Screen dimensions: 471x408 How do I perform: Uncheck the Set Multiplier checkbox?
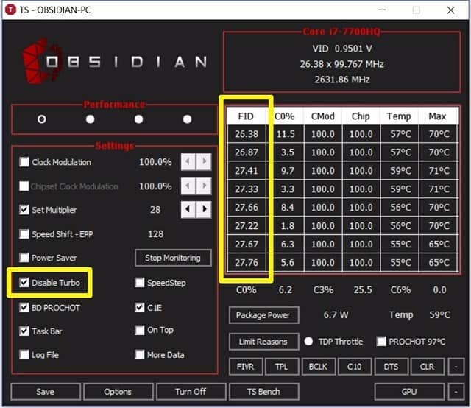tap(24, 210)
